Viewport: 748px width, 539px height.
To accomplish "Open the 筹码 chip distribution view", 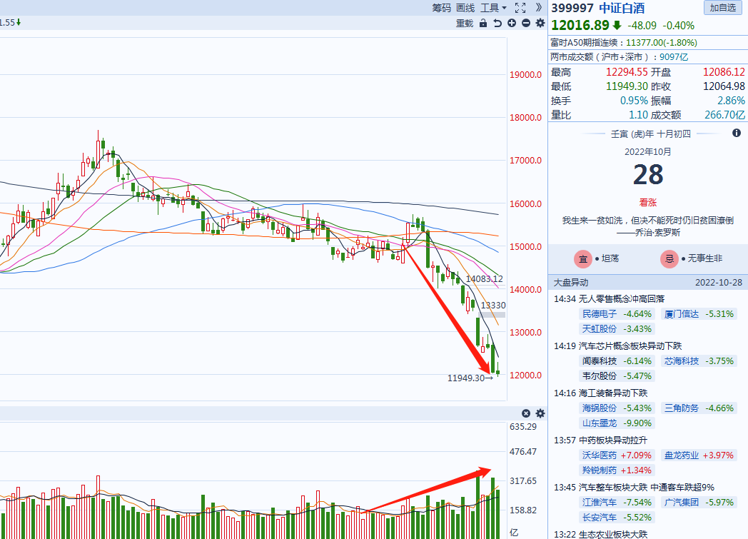I will [x=441, y=8].
